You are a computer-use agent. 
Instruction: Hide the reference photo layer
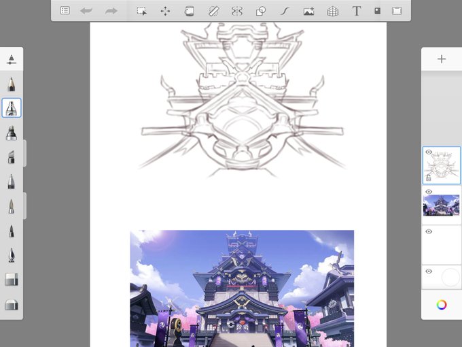click(429, 192)
